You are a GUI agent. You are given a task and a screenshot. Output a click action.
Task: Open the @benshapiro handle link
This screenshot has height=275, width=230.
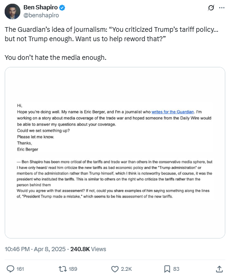tap(41, 15)
